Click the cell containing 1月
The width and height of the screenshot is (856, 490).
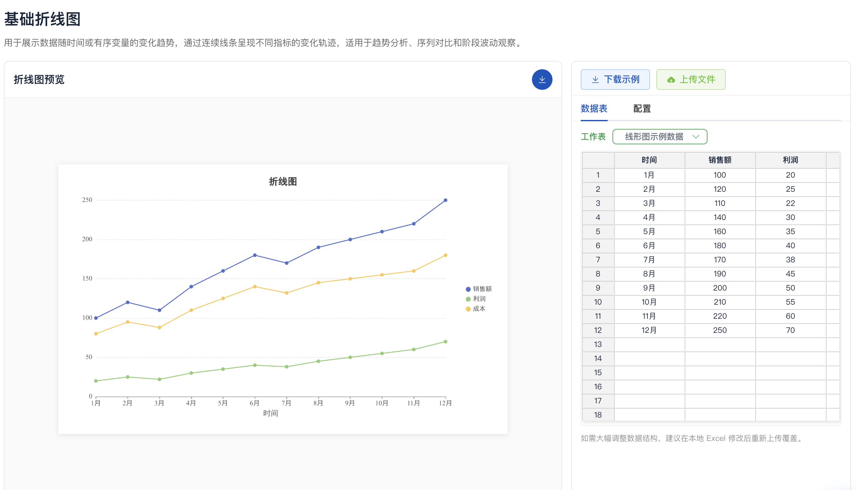pyautogui.click(x=649, y=175)
